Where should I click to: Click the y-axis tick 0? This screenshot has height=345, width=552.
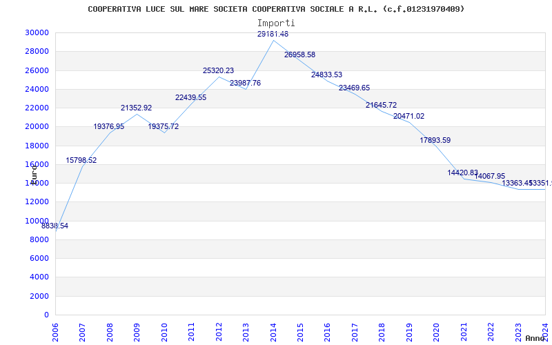pyautogui.click(x=46, y=315)
